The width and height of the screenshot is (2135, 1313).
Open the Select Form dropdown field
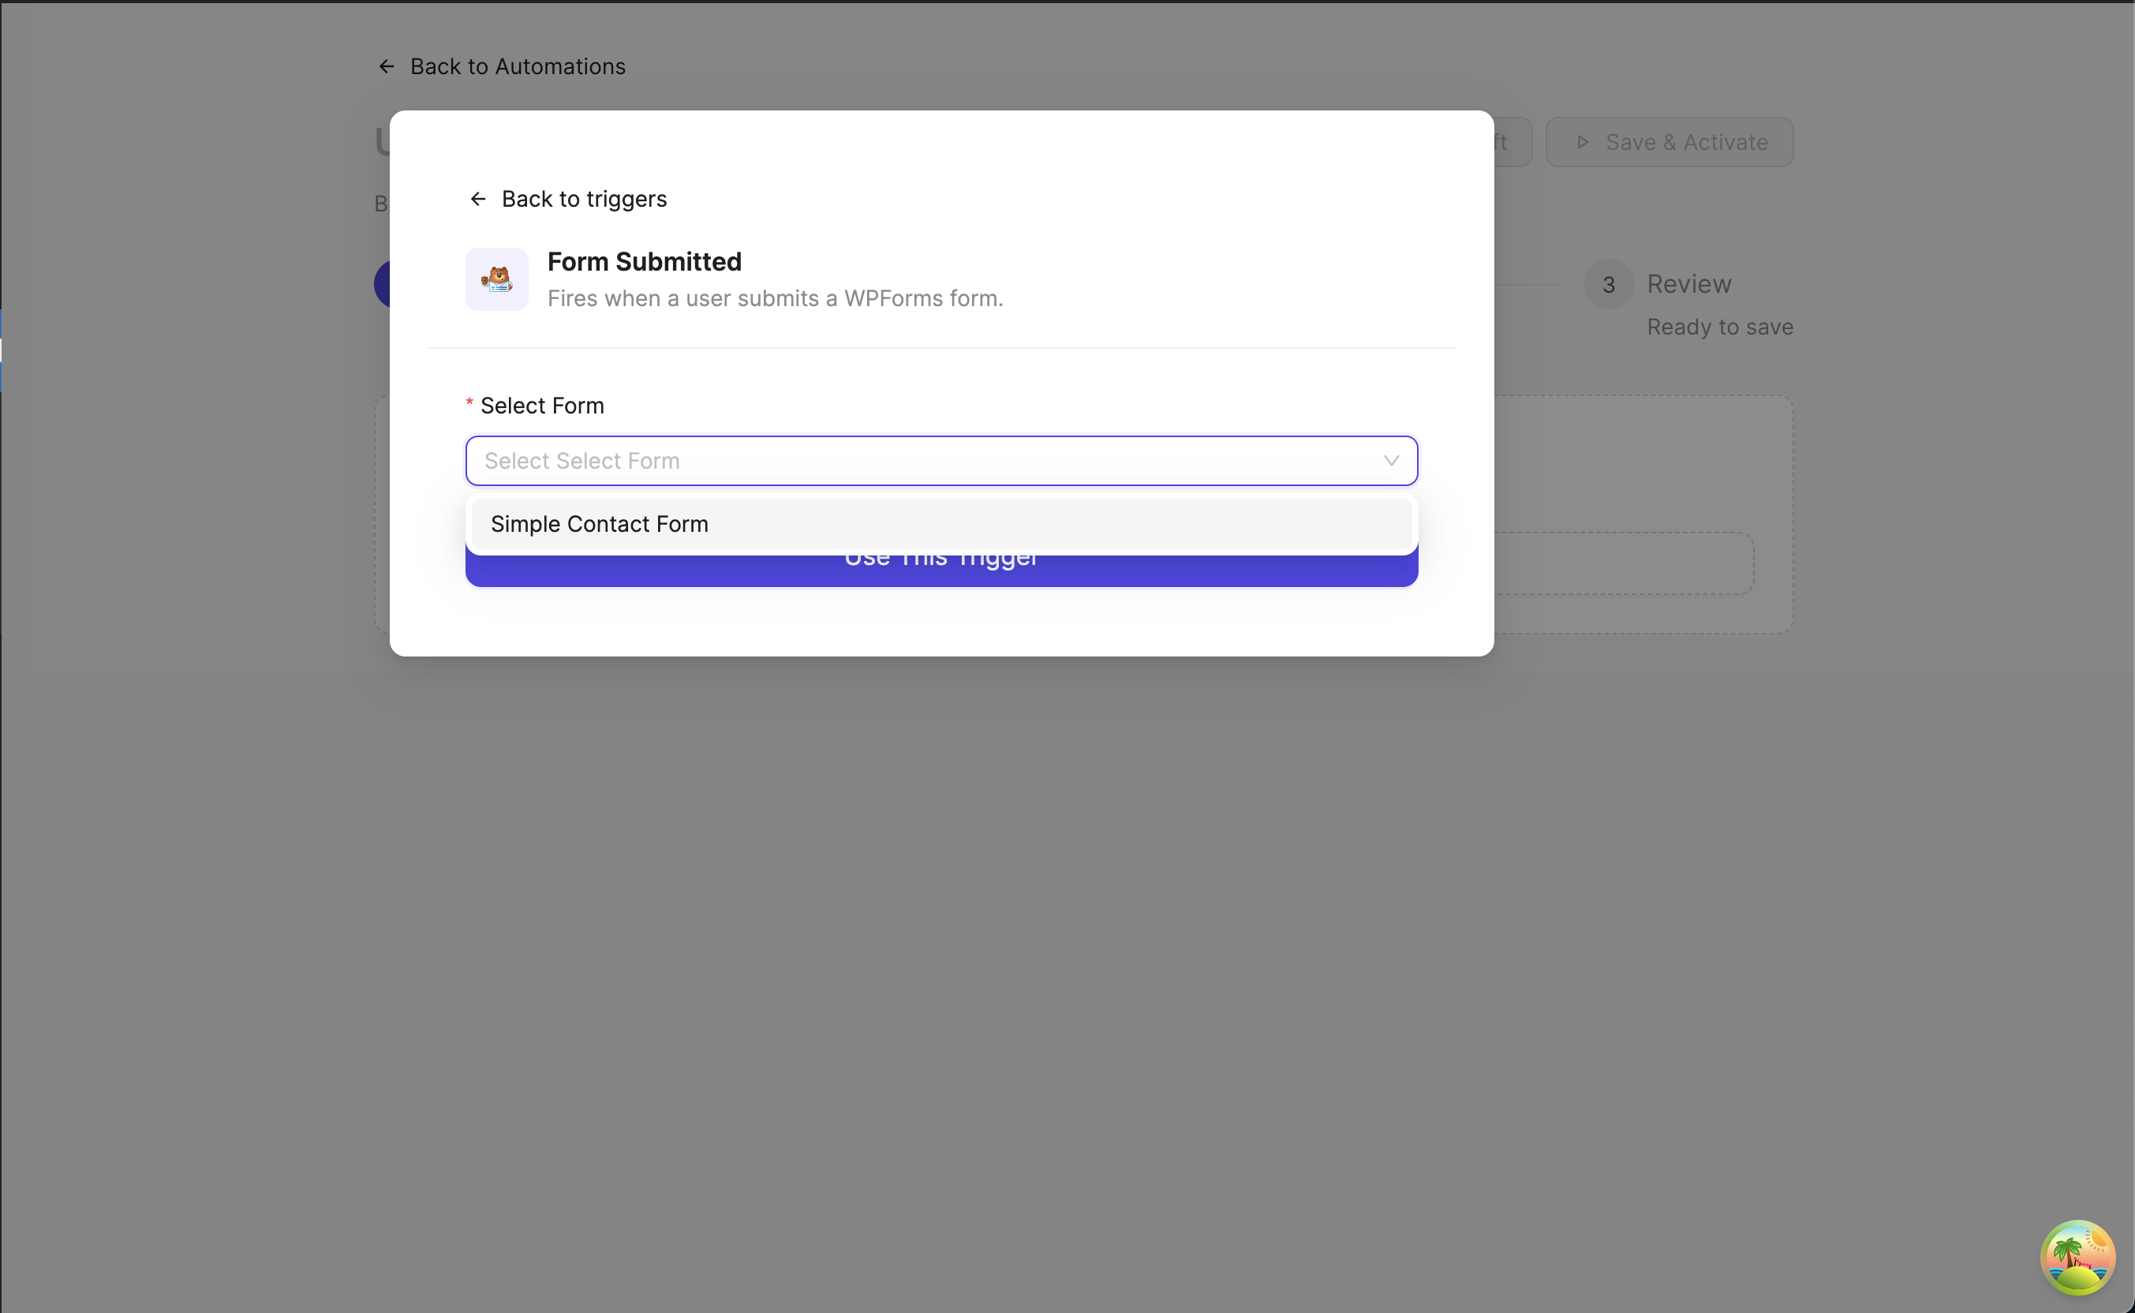click(941, 461)
